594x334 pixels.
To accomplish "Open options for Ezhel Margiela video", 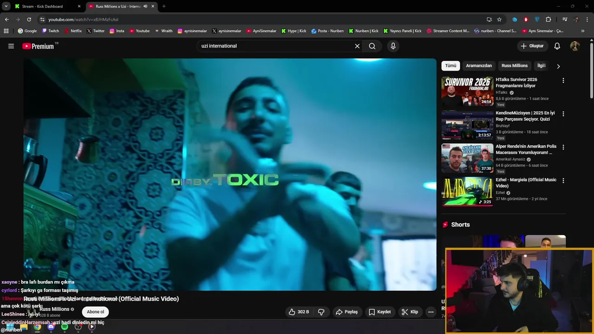I will click(x=563, y=180).
